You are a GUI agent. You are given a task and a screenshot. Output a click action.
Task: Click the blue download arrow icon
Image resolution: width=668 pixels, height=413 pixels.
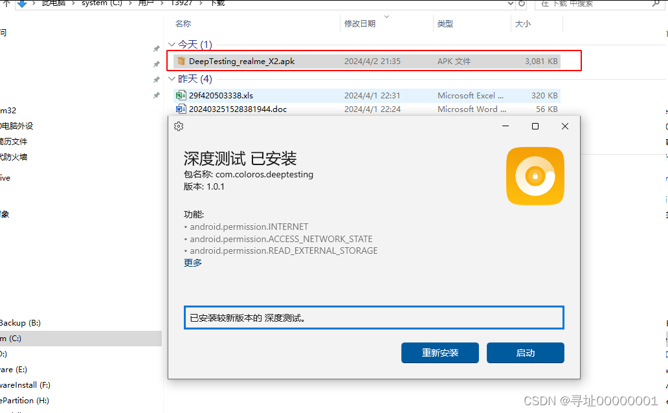22,3
